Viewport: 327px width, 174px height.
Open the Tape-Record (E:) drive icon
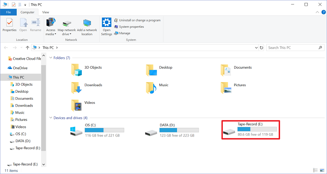pyautogui.click(x=229, y=132)
